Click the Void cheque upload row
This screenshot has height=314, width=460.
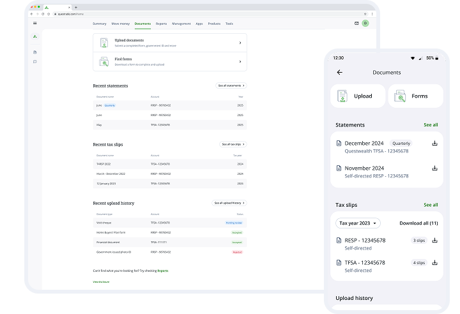pos(170,223)
